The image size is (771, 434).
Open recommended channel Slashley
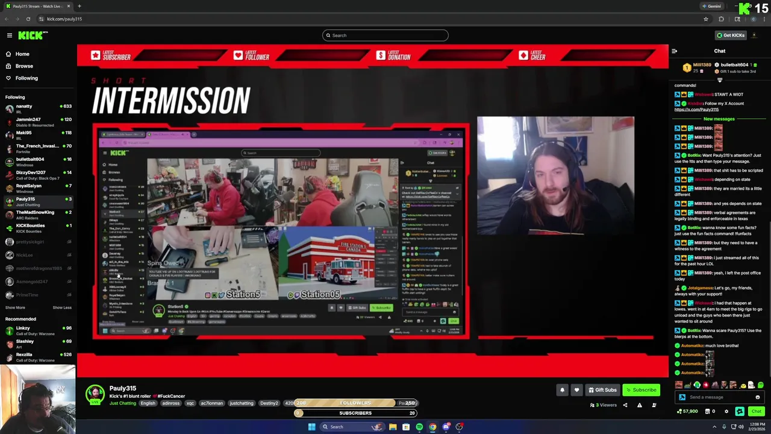(37, 344)
